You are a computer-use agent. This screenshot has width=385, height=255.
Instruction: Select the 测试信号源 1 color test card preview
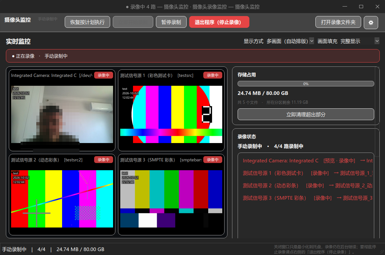pos(171,114)
